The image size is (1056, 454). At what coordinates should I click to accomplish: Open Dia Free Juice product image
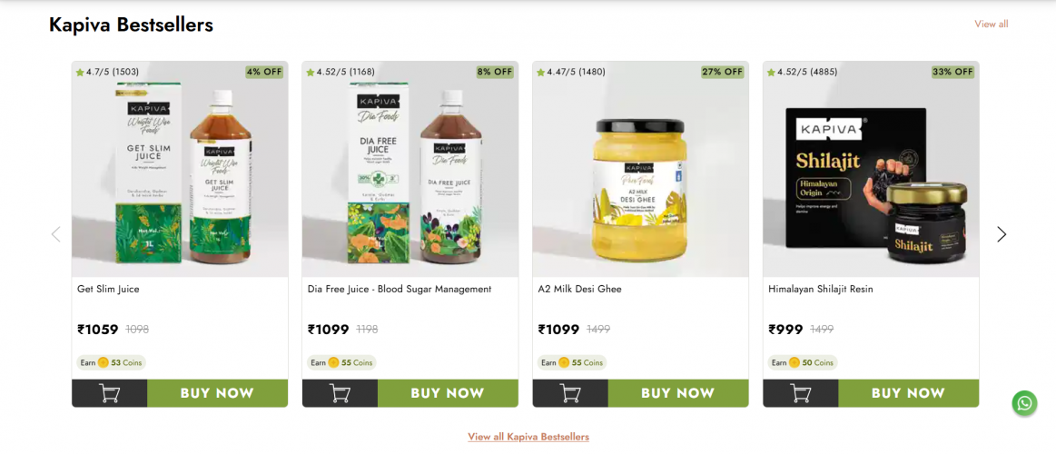tap(410, 169)
